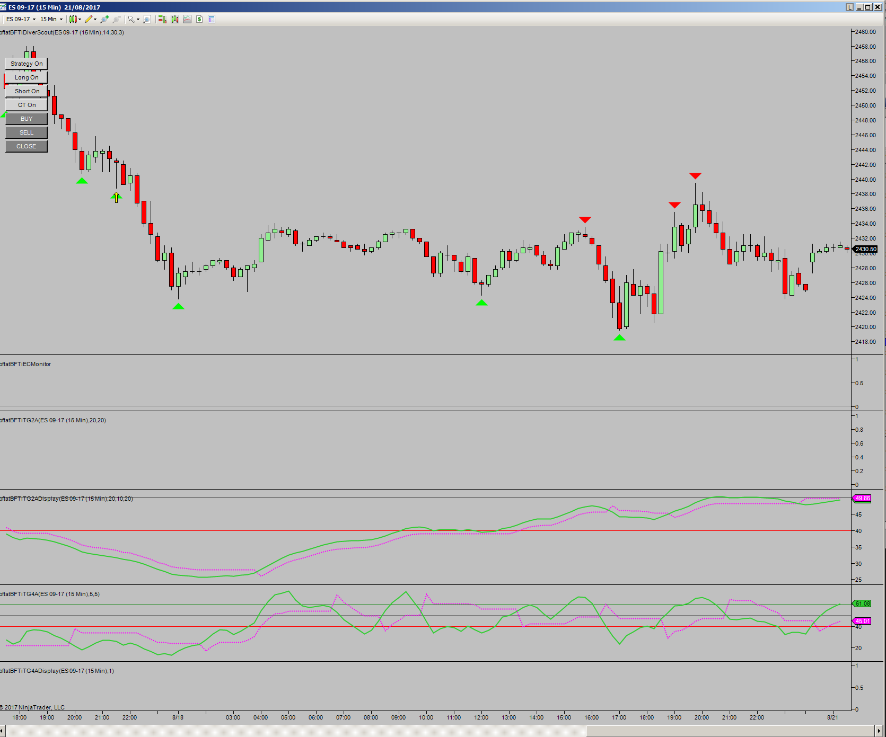Open the candlestick chart style dropdown
Viewport: 886px width, 737px height.
75,19
